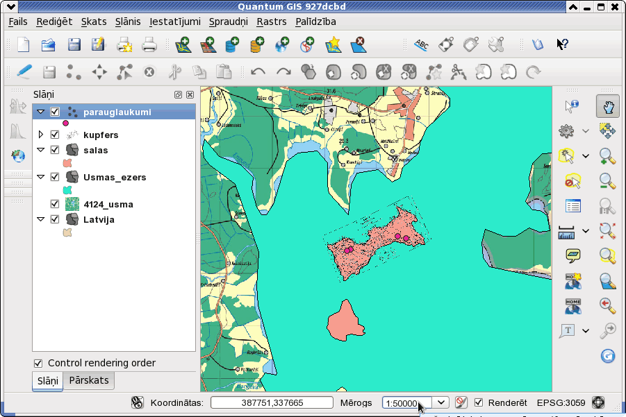Click the turquoise Usmas_ezers legend swatch

pyautogui.click(x=67, y=190)
